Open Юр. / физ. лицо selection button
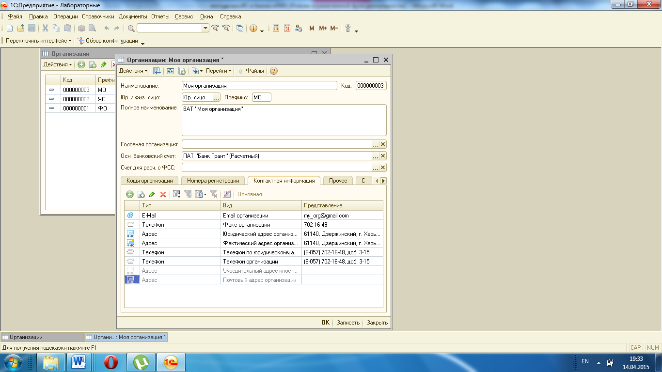This screenshot has width=662, height=372. coord(216,97)
